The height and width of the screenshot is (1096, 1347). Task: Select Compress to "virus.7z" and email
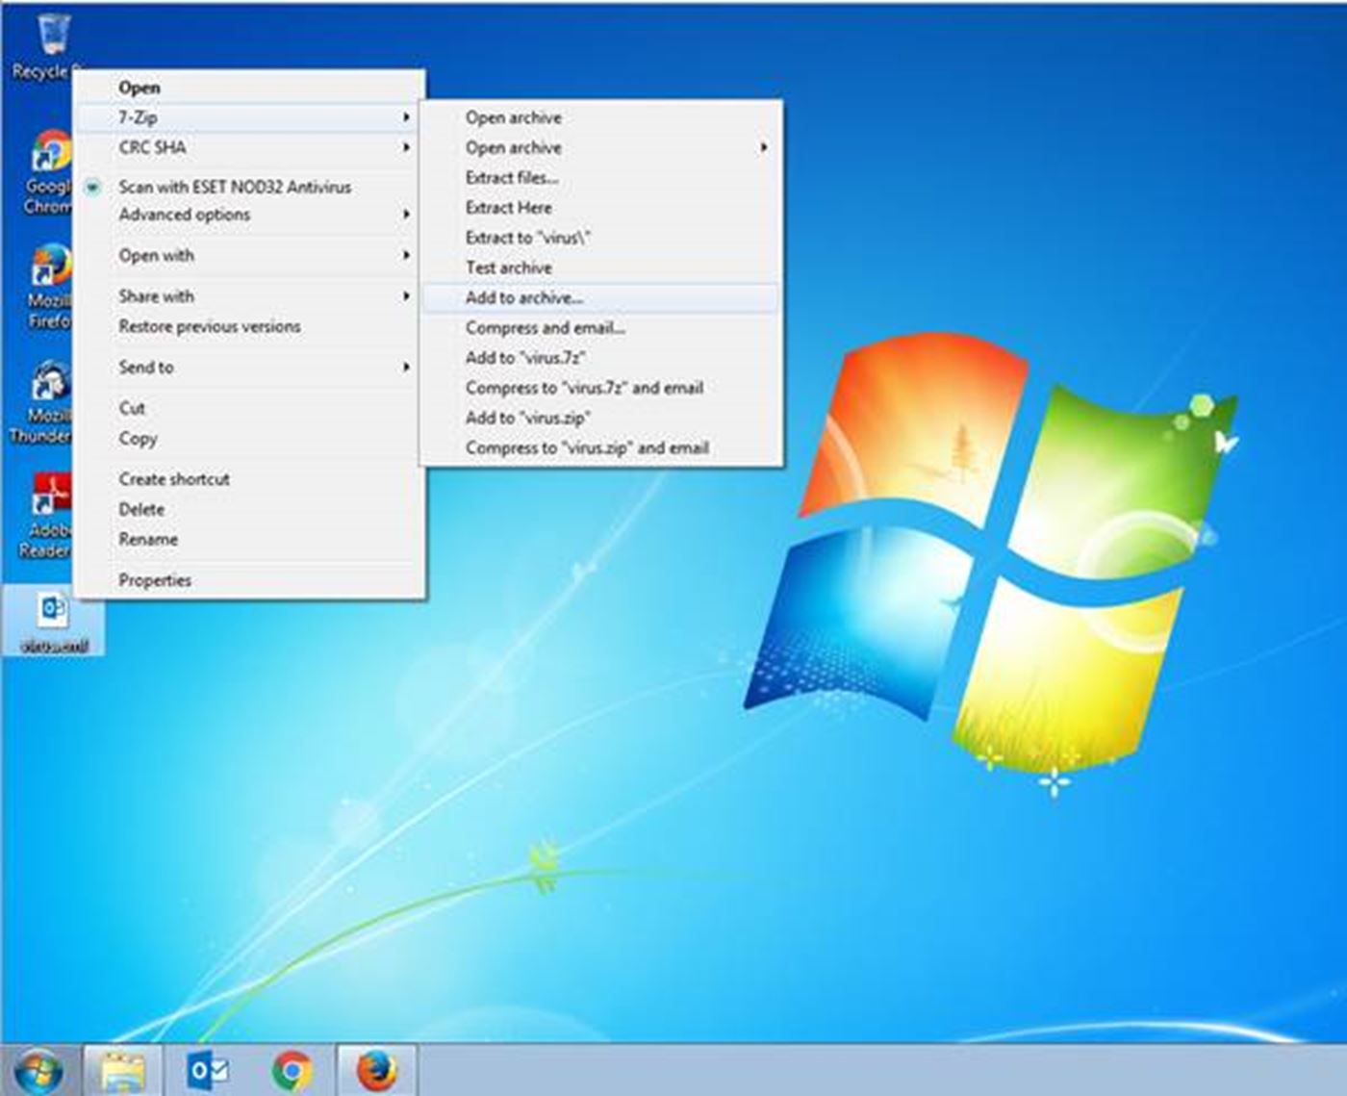click(584, 388)
